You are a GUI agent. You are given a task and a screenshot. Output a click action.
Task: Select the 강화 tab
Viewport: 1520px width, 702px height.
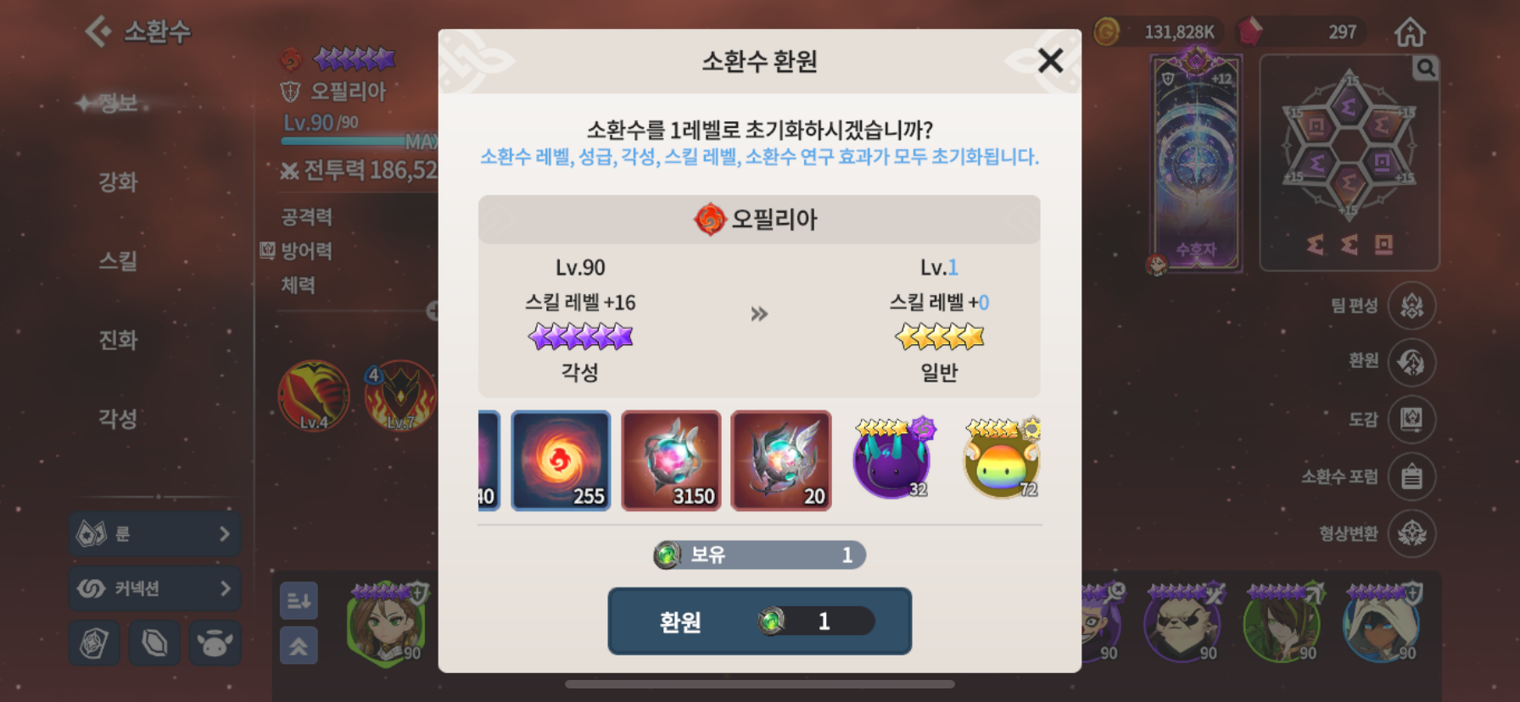(118, 182)
